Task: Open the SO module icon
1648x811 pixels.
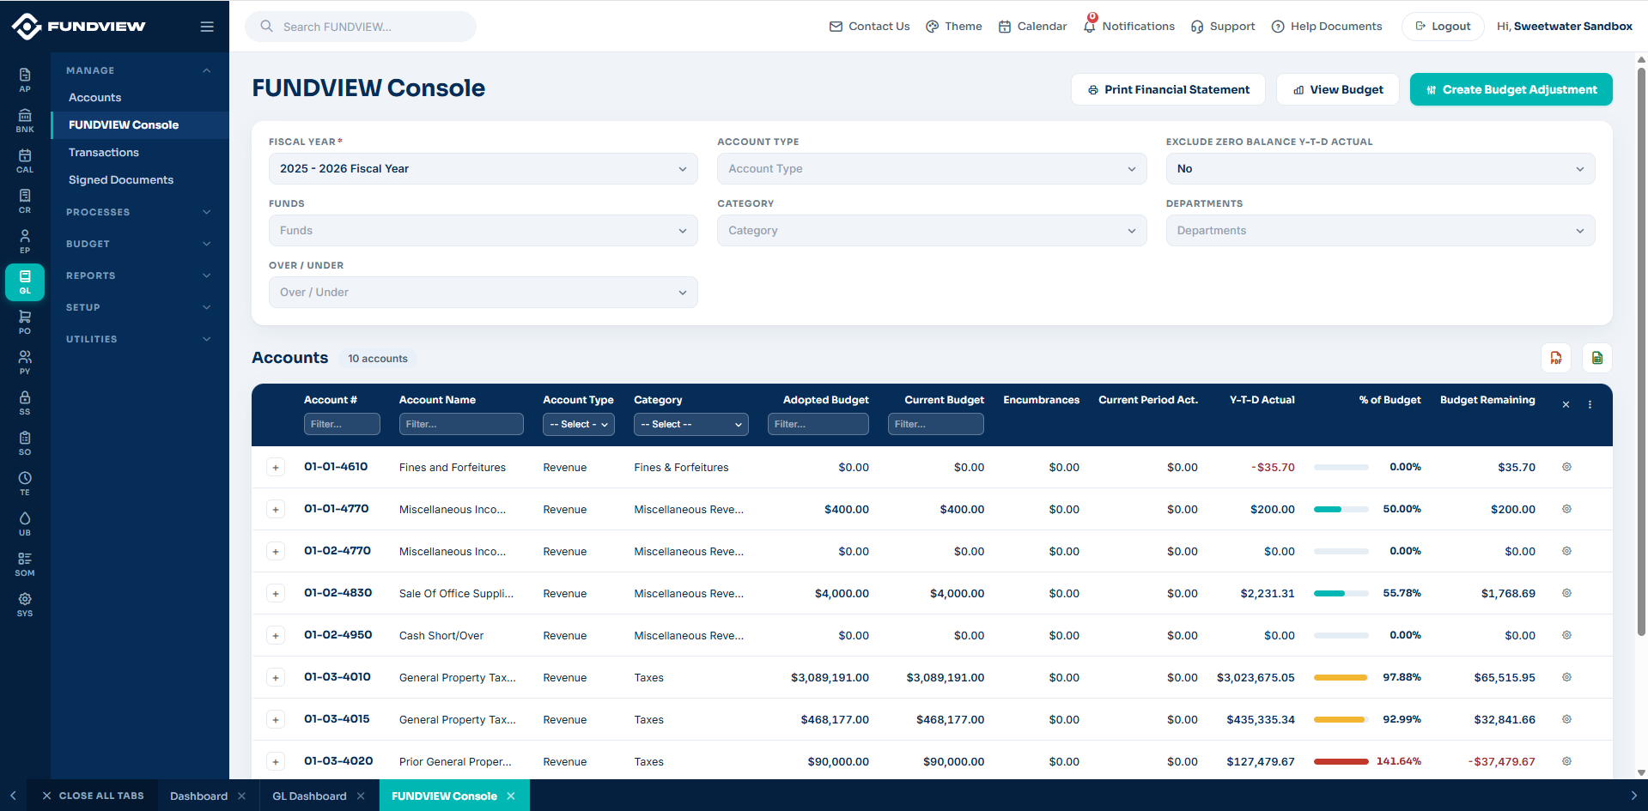Action: pyautogui.click(x=25, y=443)
